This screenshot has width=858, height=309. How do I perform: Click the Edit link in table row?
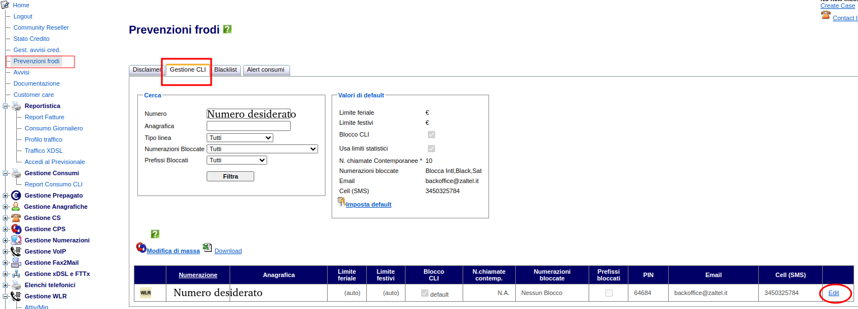click(833, 293)
